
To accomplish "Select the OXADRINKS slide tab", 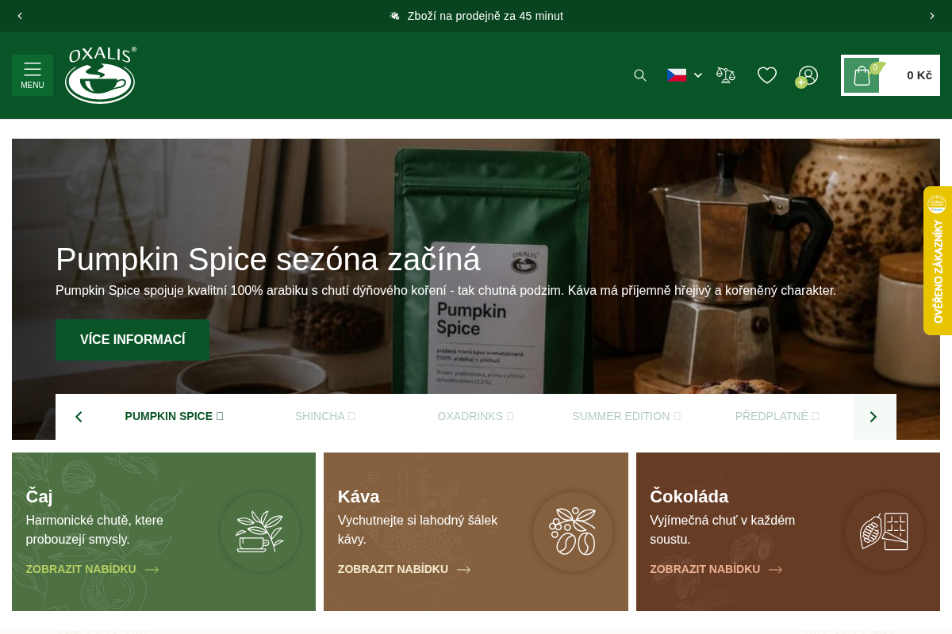I will 475,416.
